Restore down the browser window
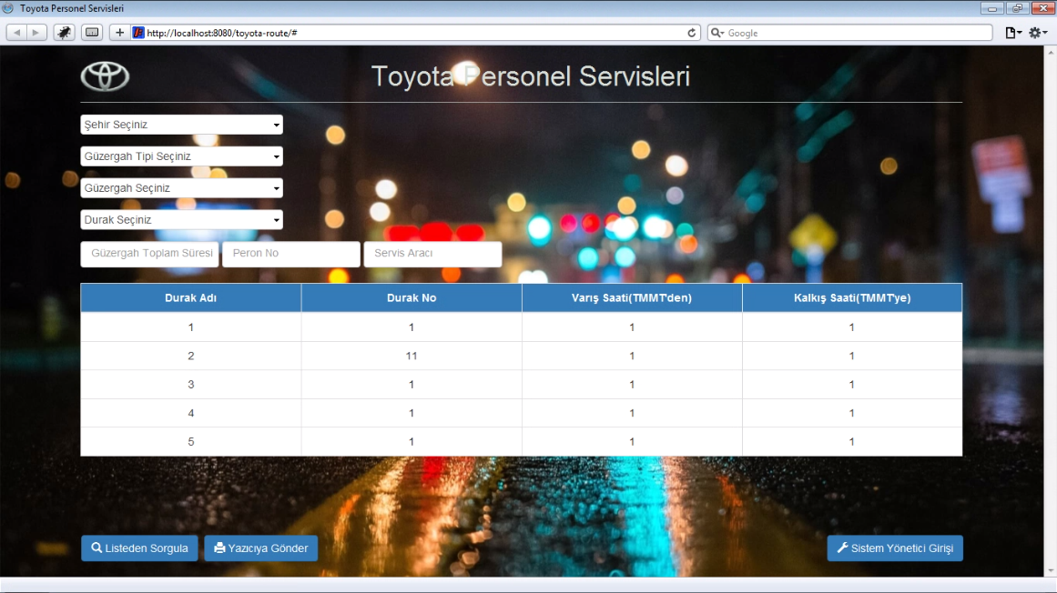This screenshot has height=593, width=1057. [x=1017, y=8]
